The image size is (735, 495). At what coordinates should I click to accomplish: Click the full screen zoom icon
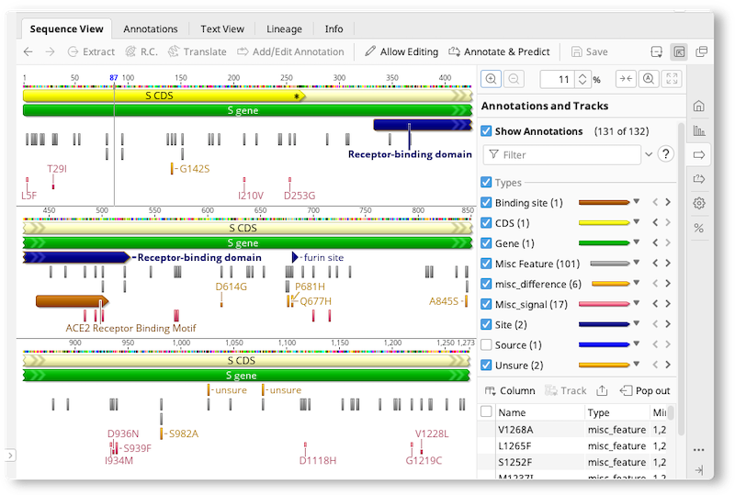tap(672, 79)
